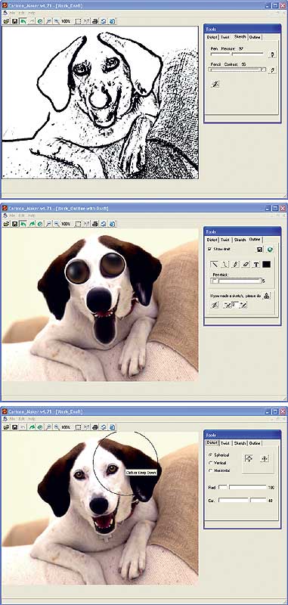
Task: Click the green globe icon beside Show draft
Action: 270,250
